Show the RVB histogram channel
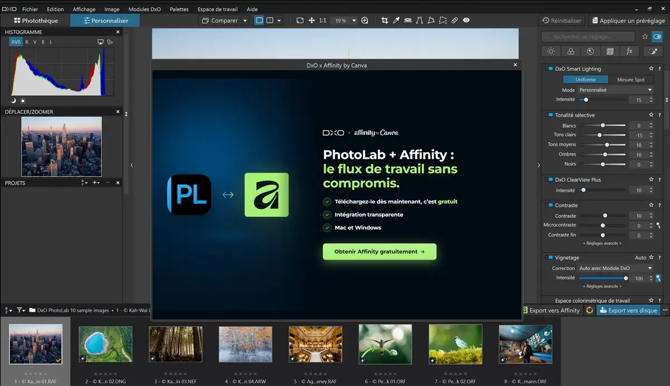The height and width of the screenshot is (386, 670). (x=16, y=42)
